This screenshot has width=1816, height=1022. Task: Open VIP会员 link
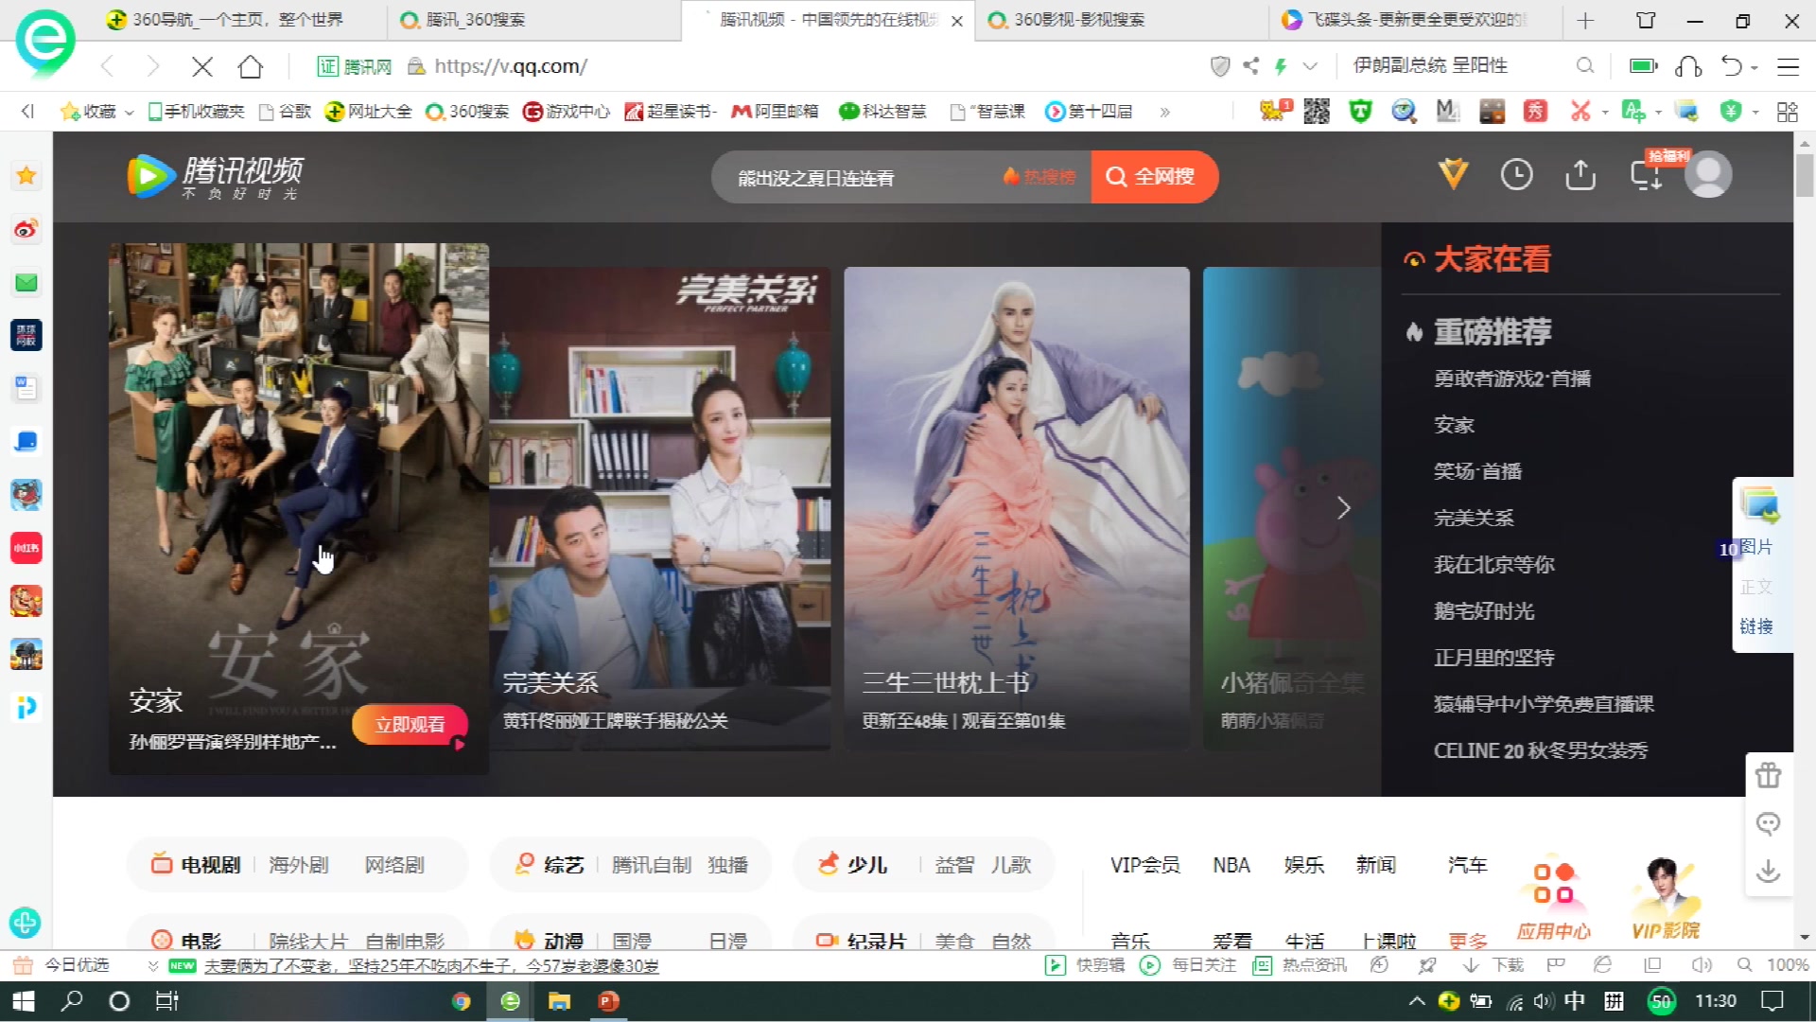(1144, 865)
